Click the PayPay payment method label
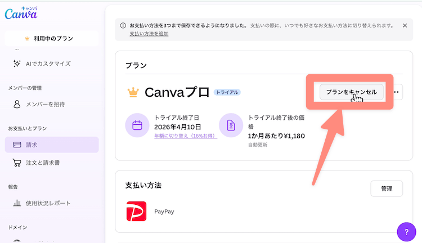422x243 pixels. 164,211
